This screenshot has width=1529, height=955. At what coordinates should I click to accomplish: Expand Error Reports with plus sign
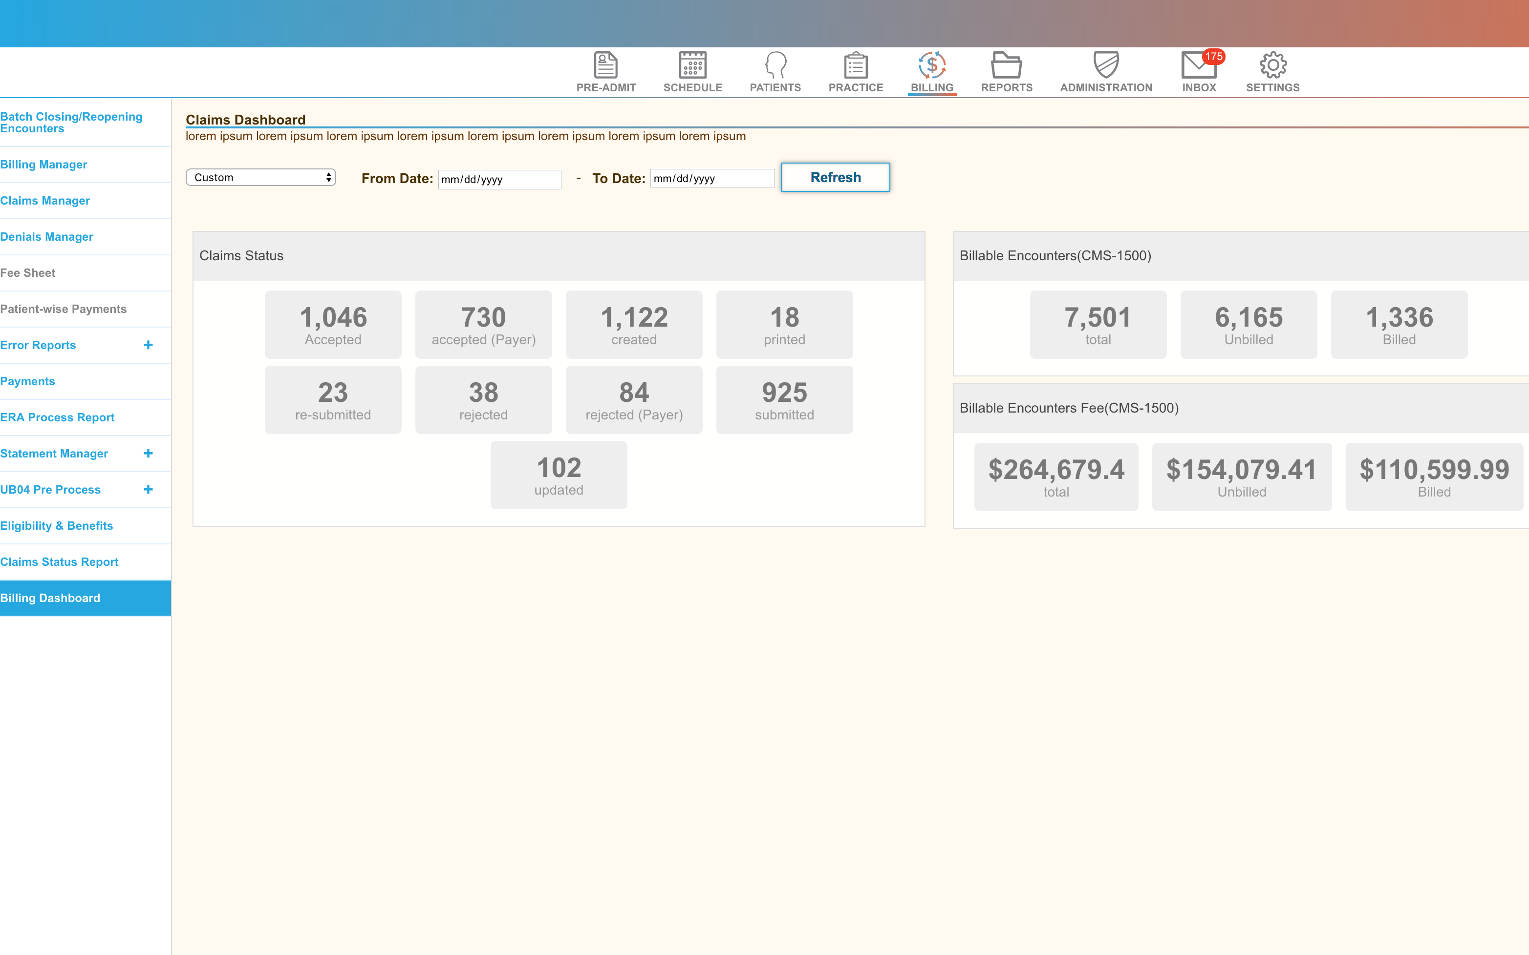coord(148,345)
